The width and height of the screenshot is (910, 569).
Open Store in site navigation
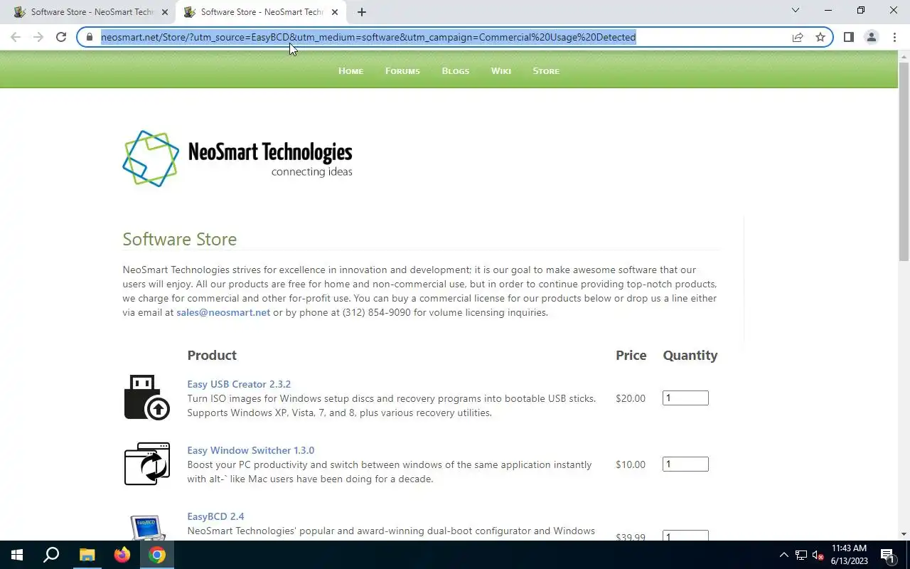(x=546, y=71)
